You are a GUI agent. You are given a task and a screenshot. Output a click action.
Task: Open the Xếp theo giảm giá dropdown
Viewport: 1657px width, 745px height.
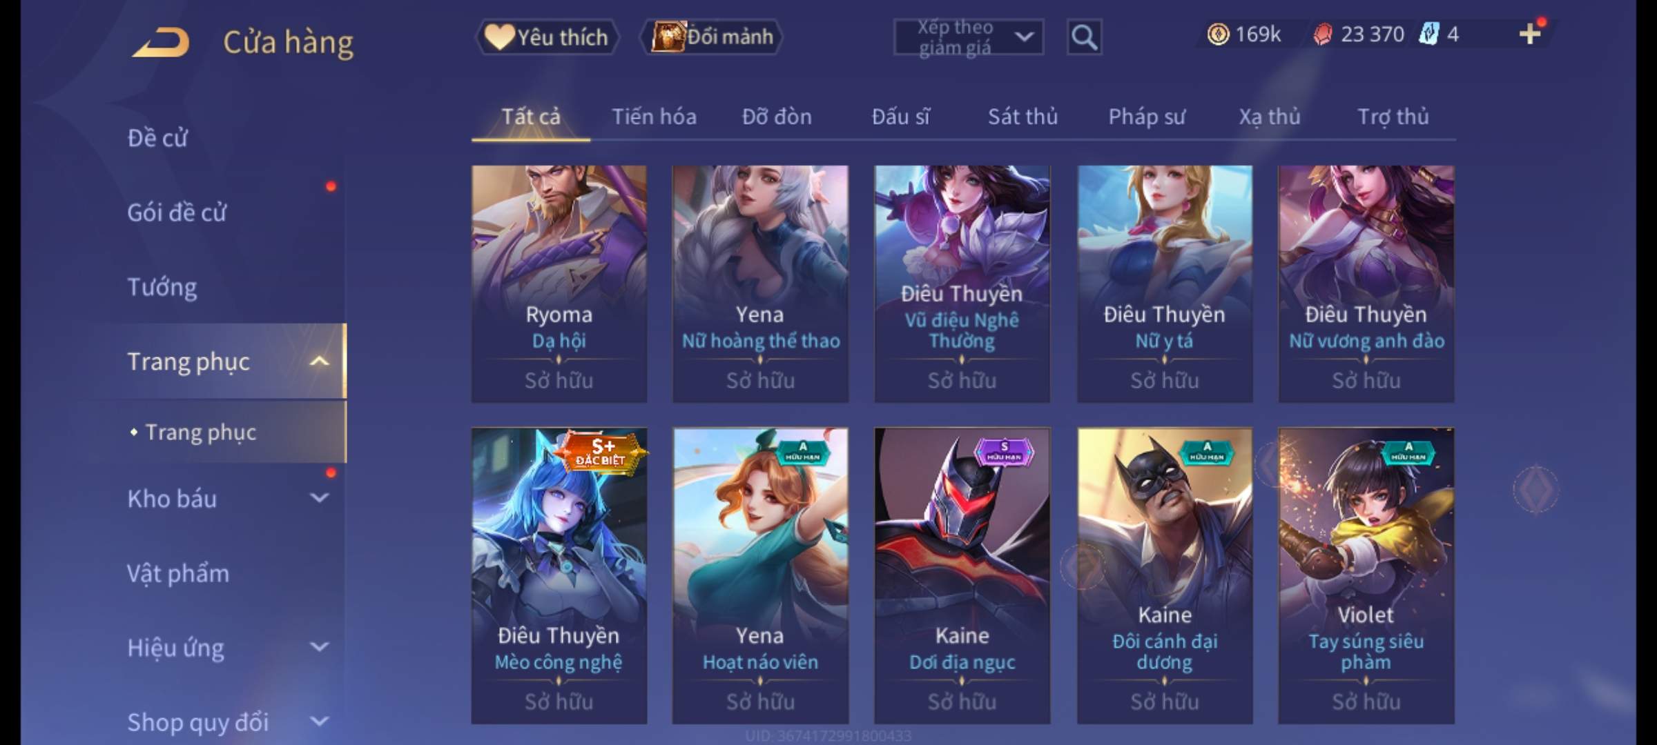[969, 37]
